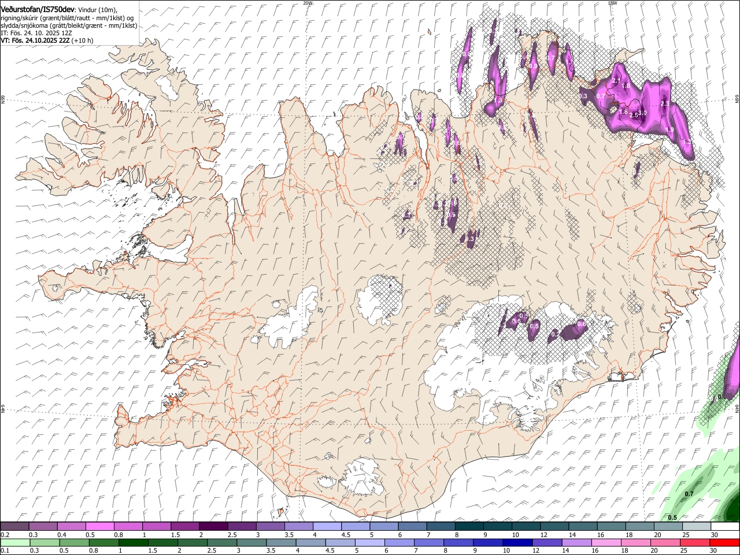Select the bright magenta 0.5–0.8 snow legend swatch

pyautogui.click(x=99, y=527)
